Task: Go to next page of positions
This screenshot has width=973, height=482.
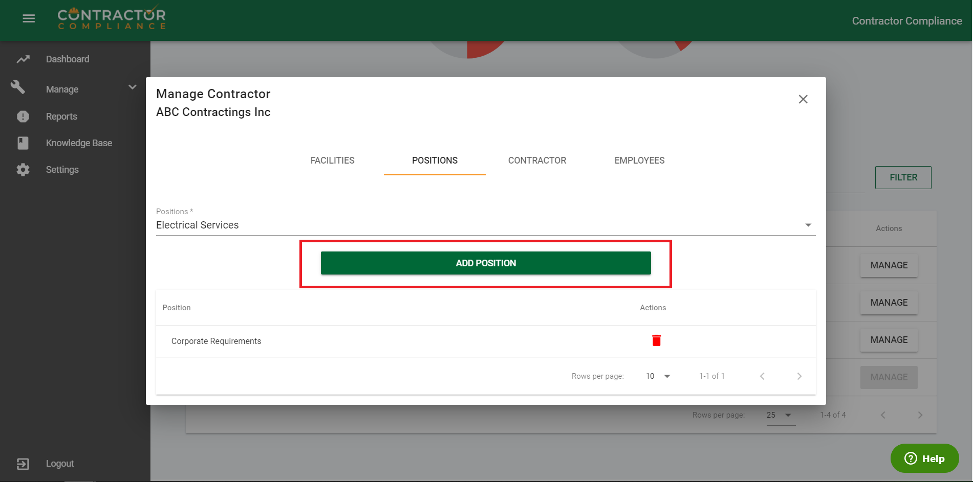Action: [799, 376]
